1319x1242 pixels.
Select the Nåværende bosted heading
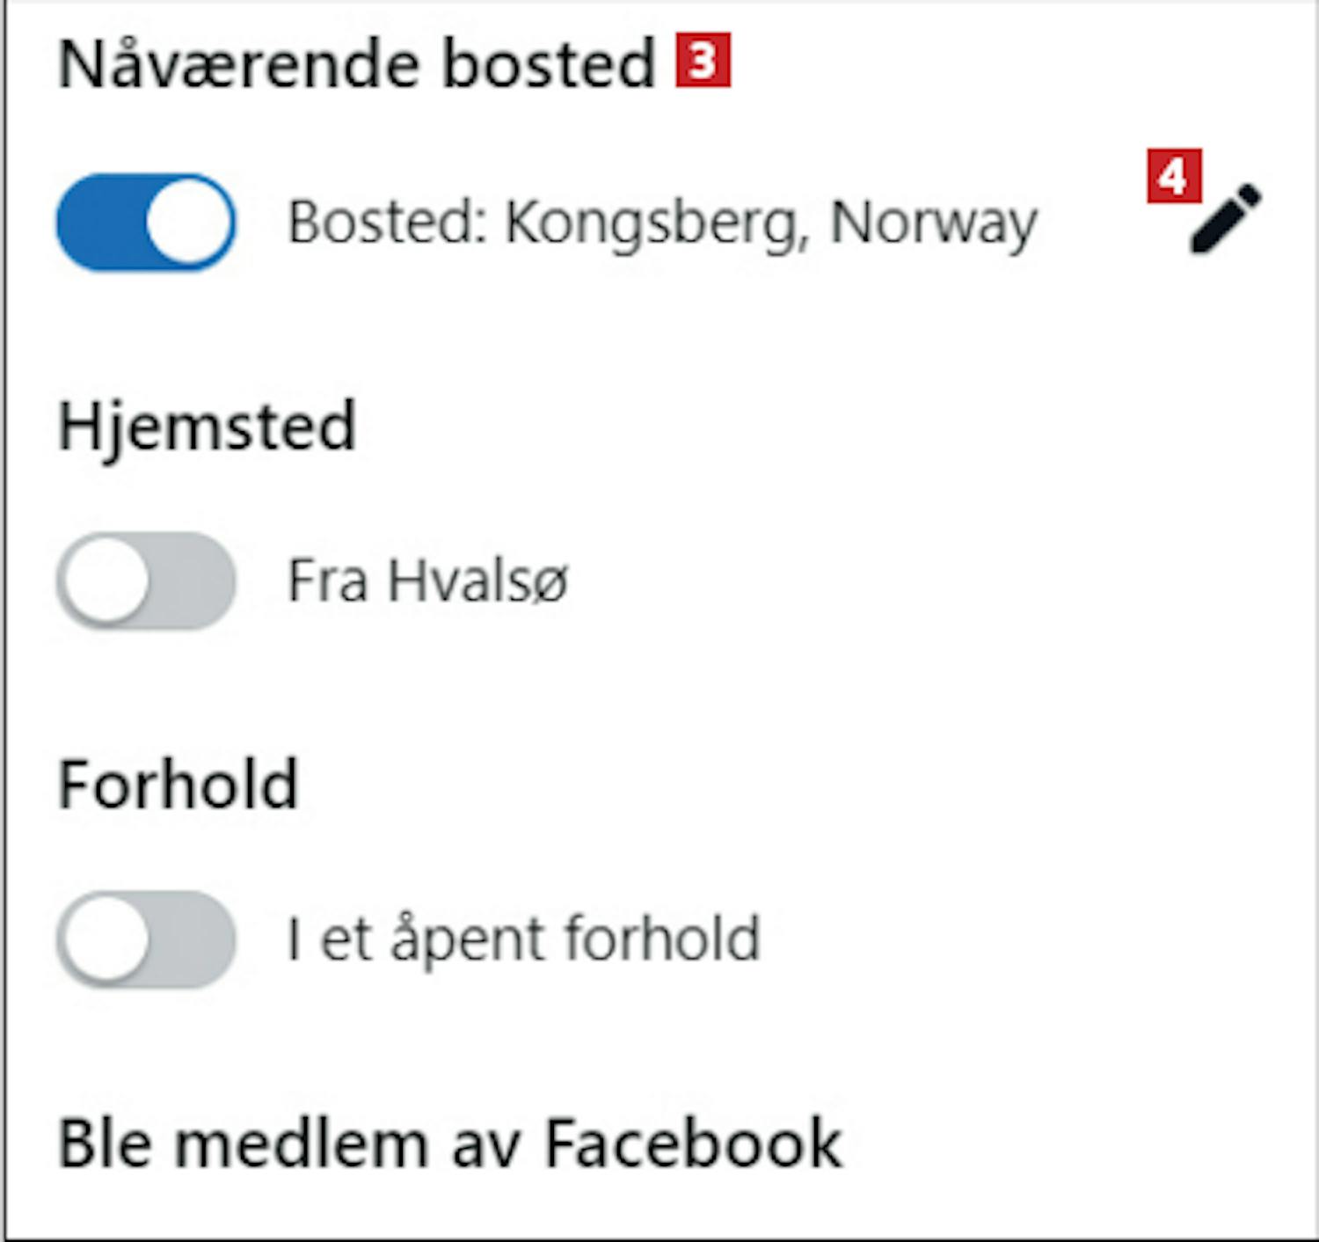356,64
